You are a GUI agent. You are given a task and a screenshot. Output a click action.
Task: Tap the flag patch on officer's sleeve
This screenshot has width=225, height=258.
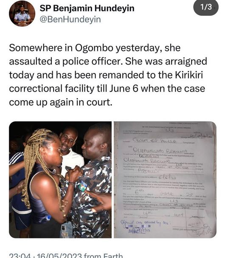[x=83, y=186]
